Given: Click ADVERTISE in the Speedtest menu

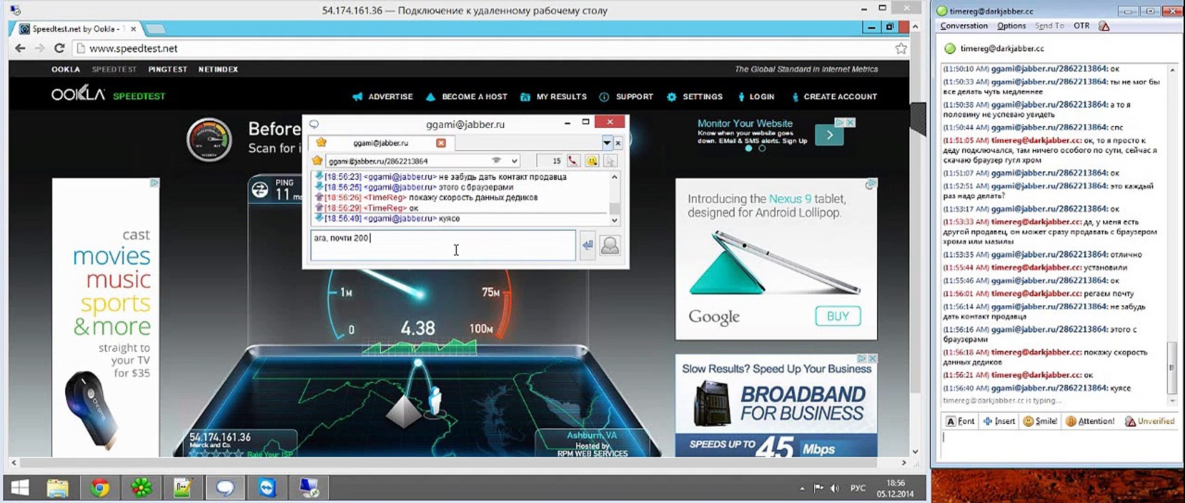Looking at the screenshot, I should tap(383, 96).
